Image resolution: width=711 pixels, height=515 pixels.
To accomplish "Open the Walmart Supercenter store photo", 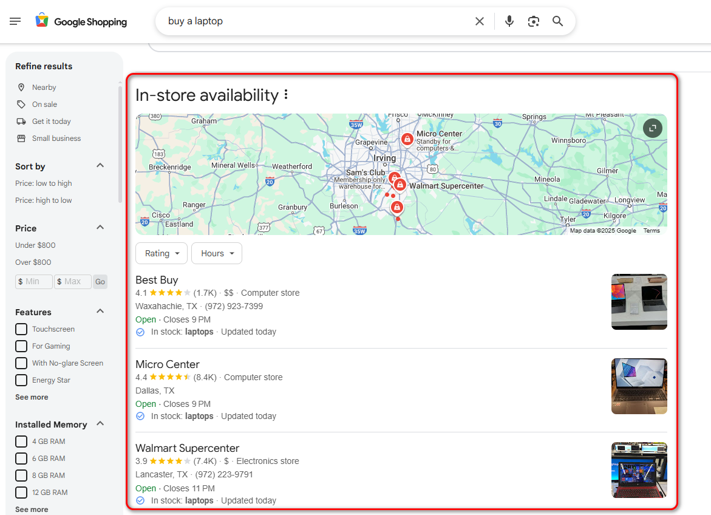I will click(639, 470).
